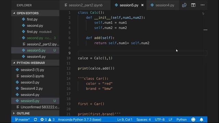Expand the OUTLINE section

(35, 113)
